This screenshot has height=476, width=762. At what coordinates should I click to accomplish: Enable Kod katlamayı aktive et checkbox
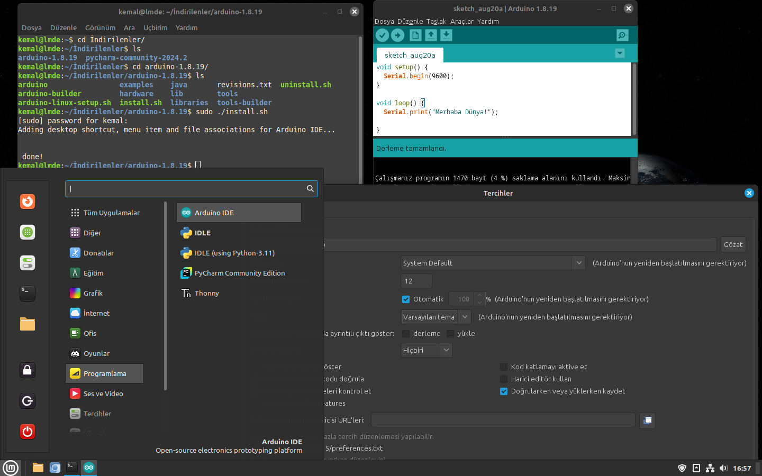point(504,367)
